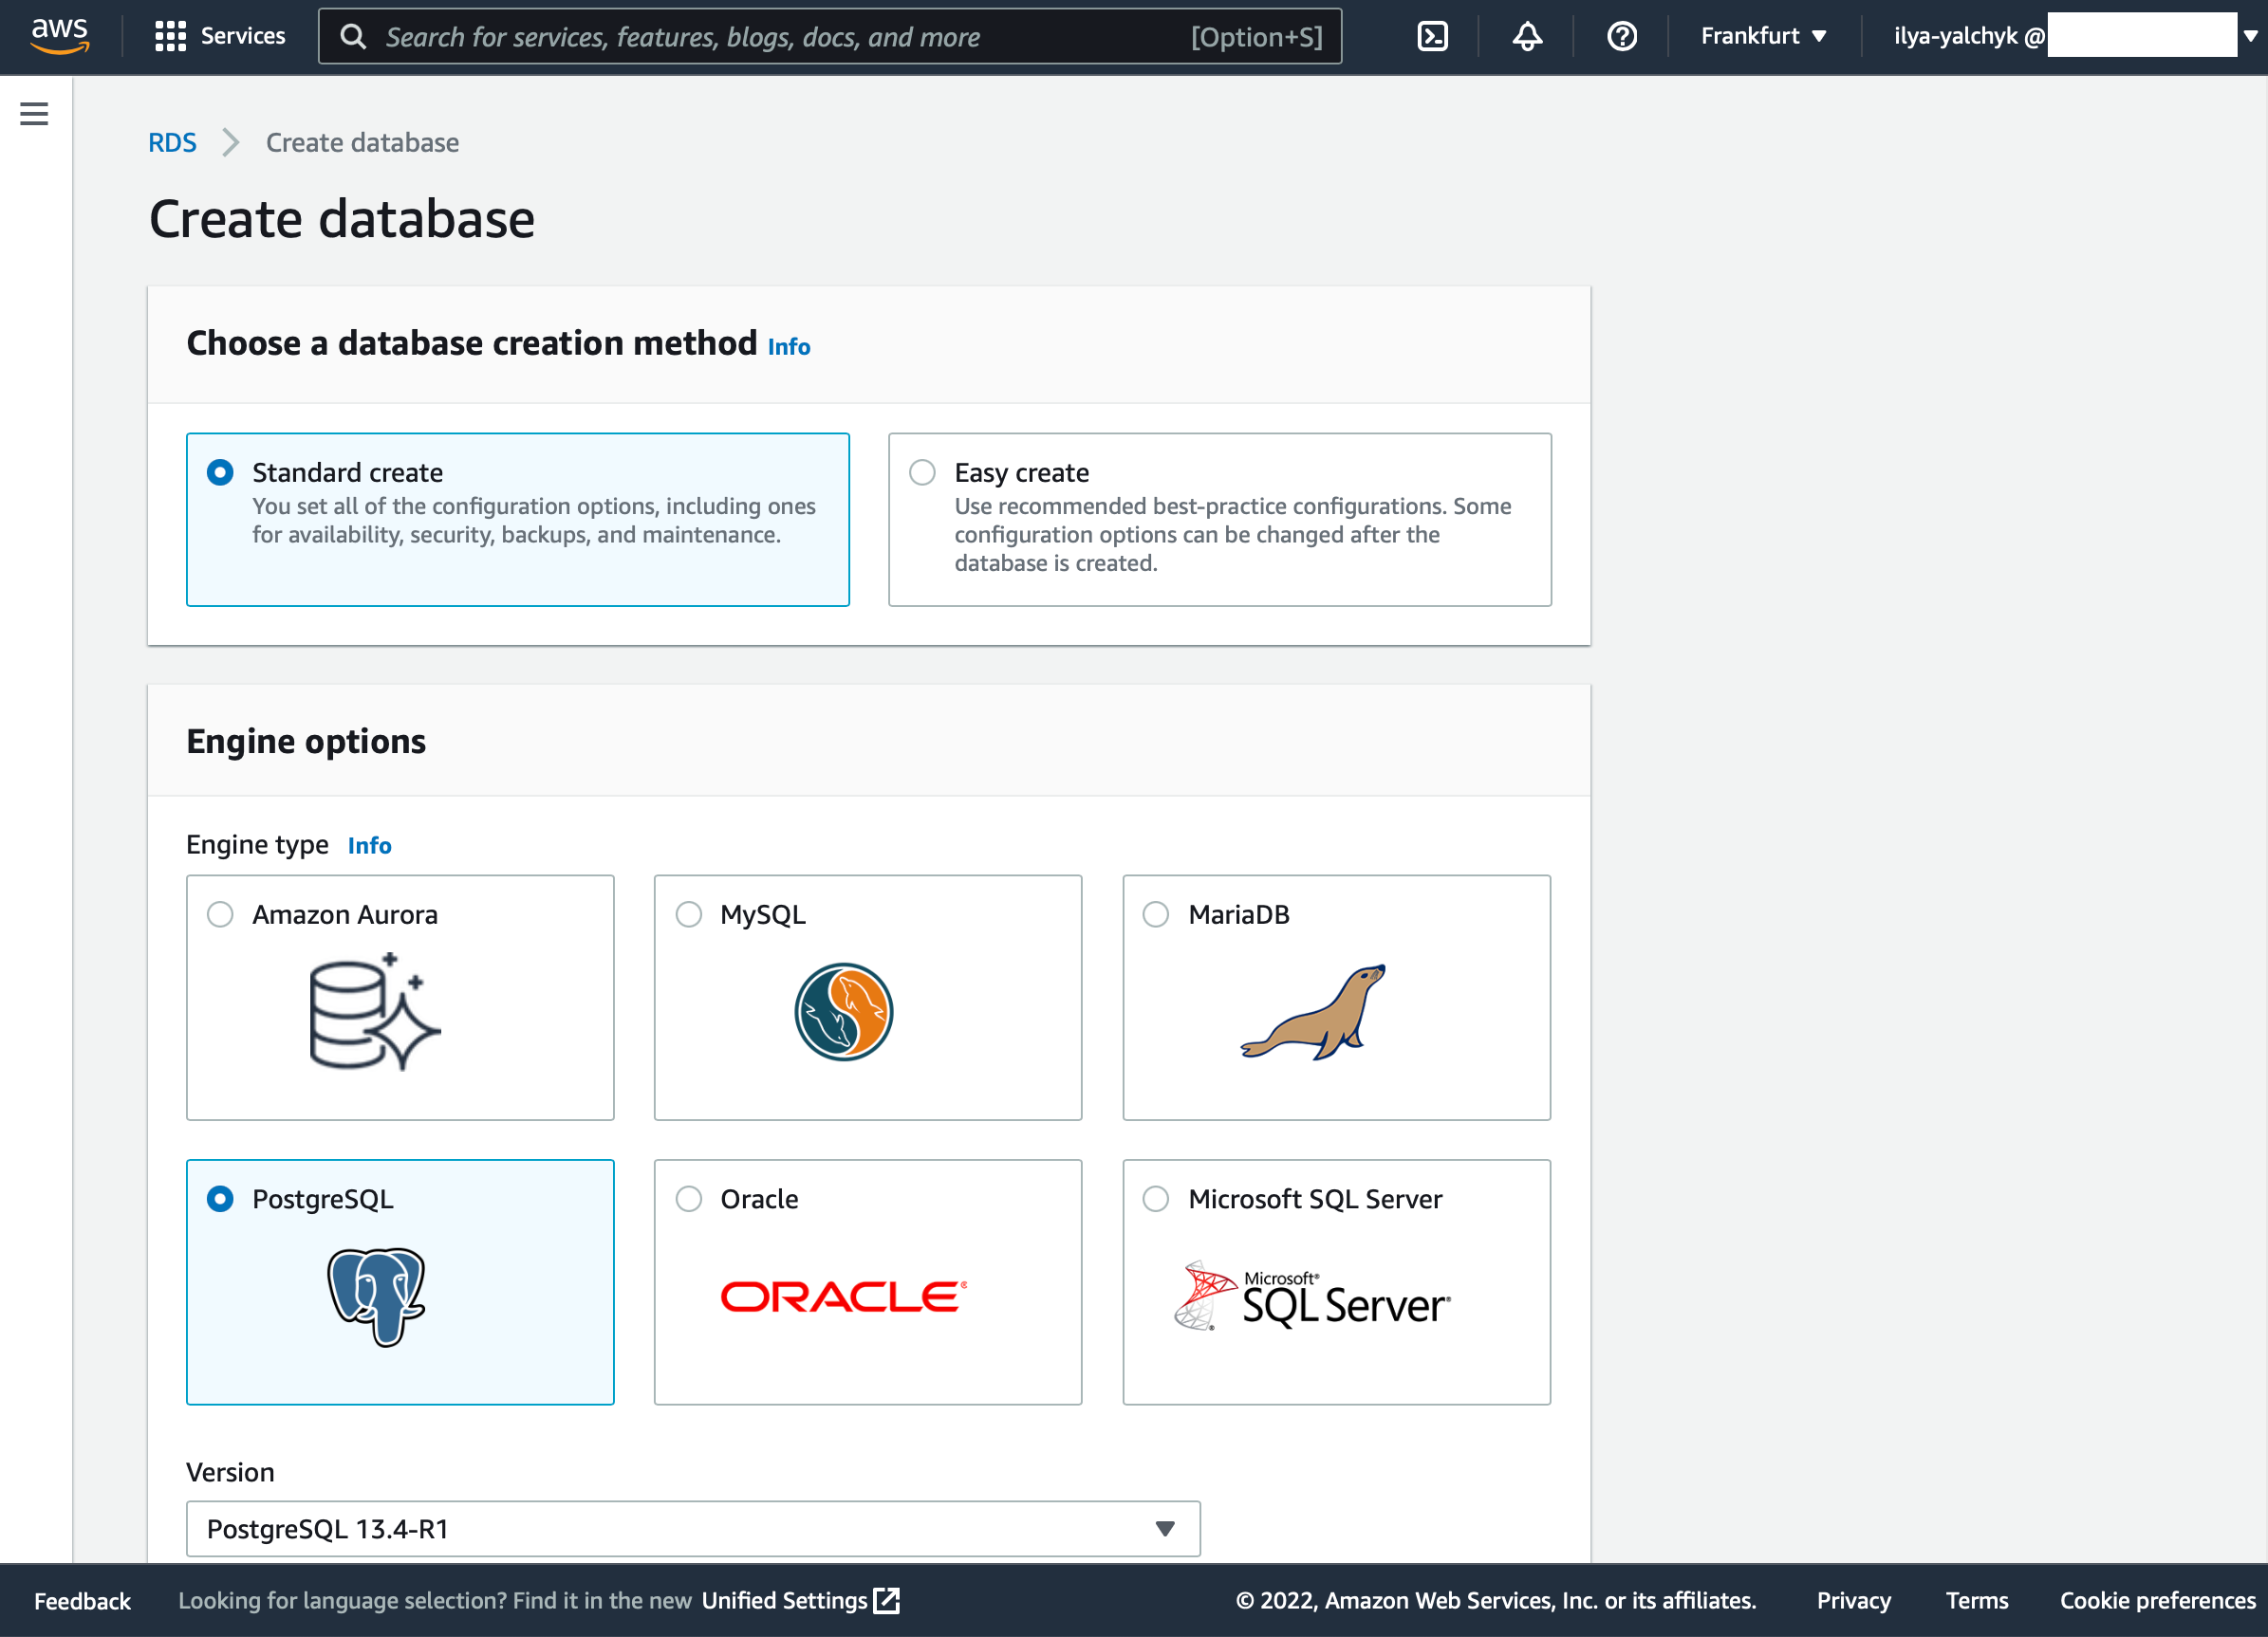Image resolution: width=2268 pixels, height=1637 pixels.
Task: Go to RDS breadcrumb link
Action: [x=172, y=143]
